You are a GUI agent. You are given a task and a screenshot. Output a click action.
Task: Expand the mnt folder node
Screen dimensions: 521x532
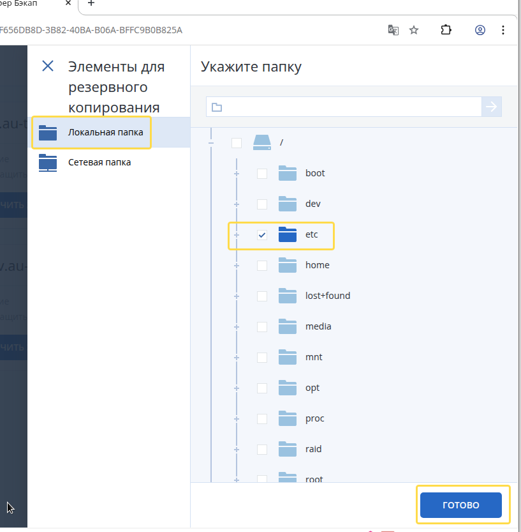click(x=237, y=358)
